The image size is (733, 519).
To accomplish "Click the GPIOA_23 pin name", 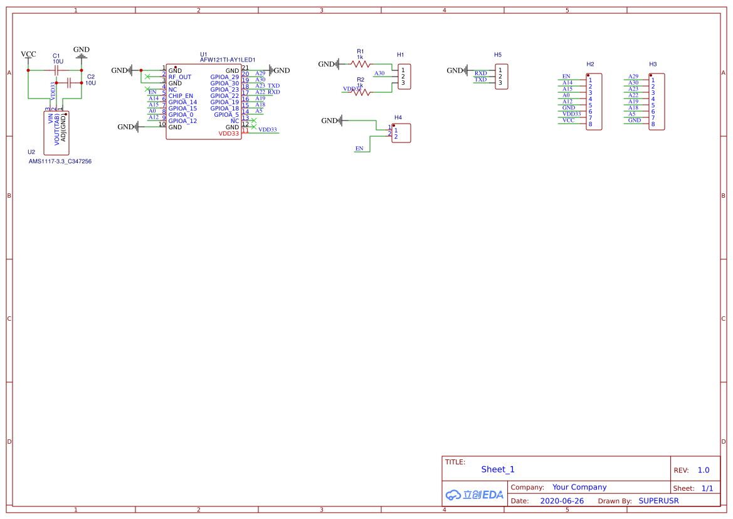I will point(224,90).
